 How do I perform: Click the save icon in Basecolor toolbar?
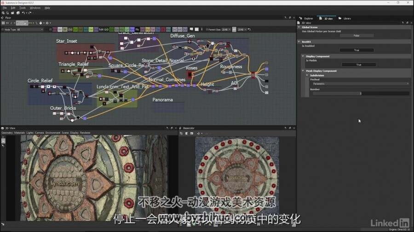point(186,133)
